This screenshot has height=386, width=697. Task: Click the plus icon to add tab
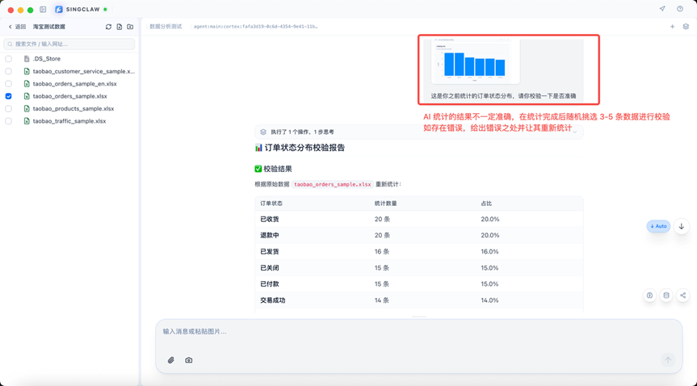pyautogui.click(x=672, y=27)
